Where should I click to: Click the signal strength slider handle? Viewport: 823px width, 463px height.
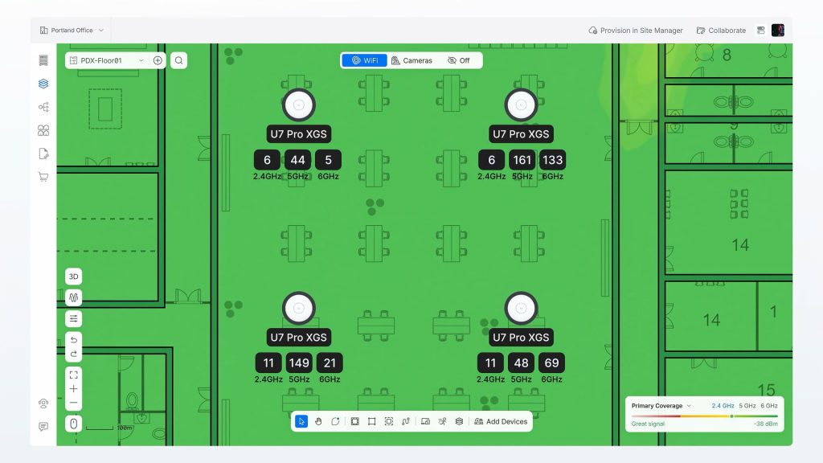pos(731,416)
